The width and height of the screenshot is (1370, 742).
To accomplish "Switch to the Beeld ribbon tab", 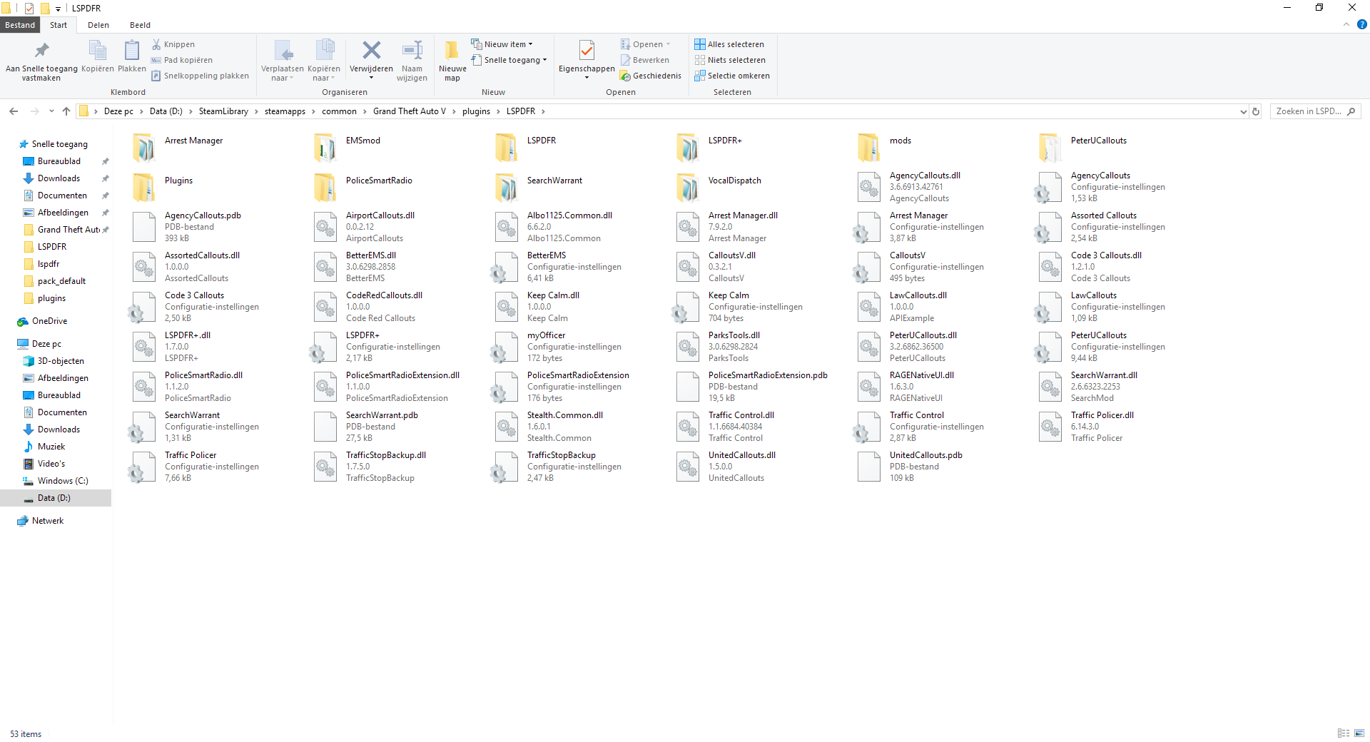I will click(140, 25).
